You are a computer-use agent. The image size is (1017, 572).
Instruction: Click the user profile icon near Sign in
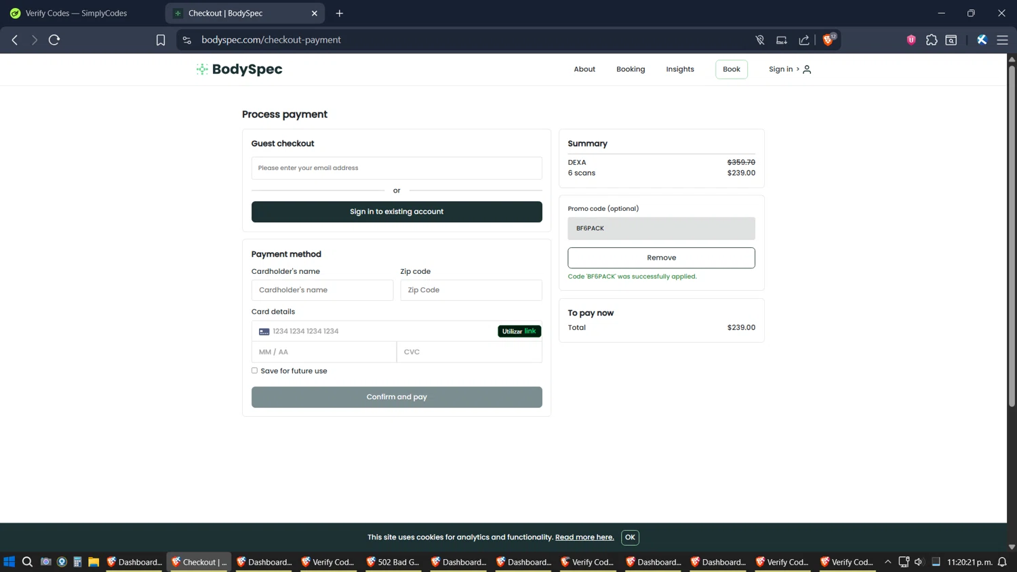pyautogui.click(x=807, y=69)
